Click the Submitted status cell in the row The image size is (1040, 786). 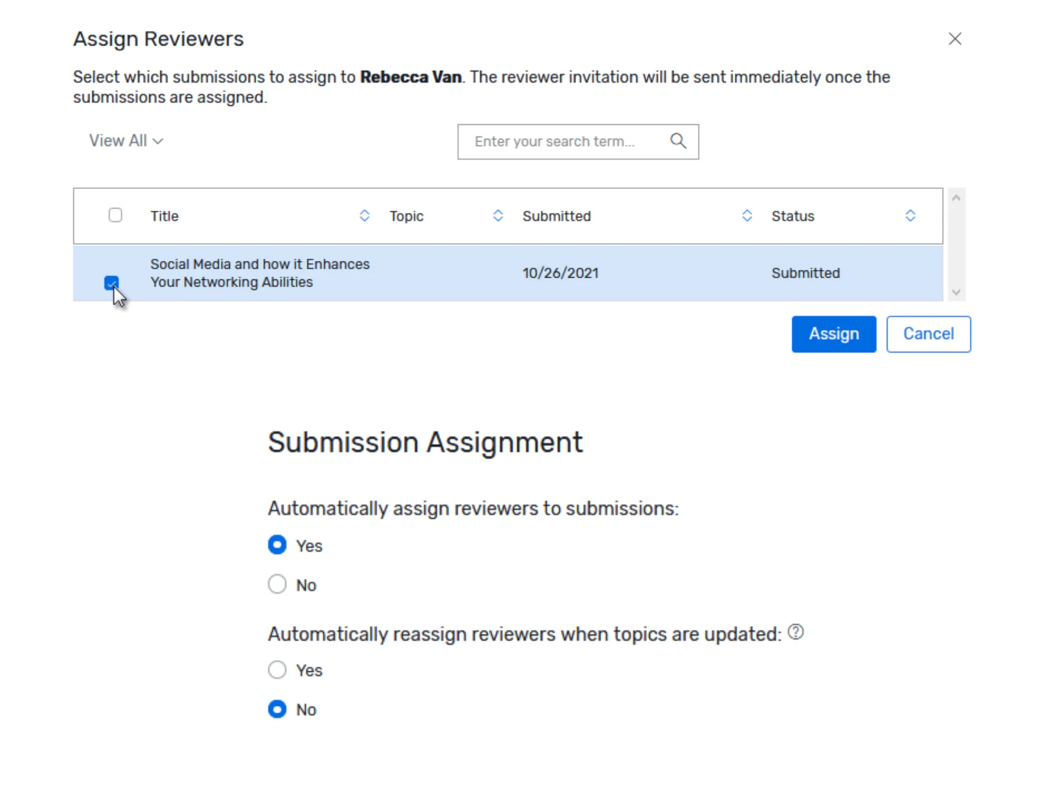[x=805, y=273]
